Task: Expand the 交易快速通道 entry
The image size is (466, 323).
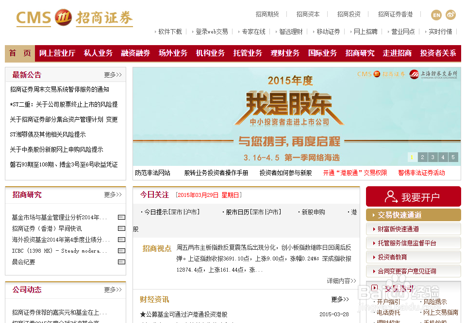Action: coord(414,215)
